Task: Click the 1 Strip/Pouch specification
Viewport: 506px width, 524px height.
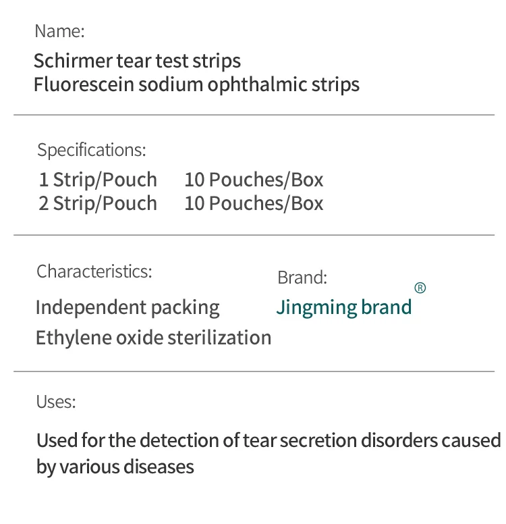Action: click(98, 180)
